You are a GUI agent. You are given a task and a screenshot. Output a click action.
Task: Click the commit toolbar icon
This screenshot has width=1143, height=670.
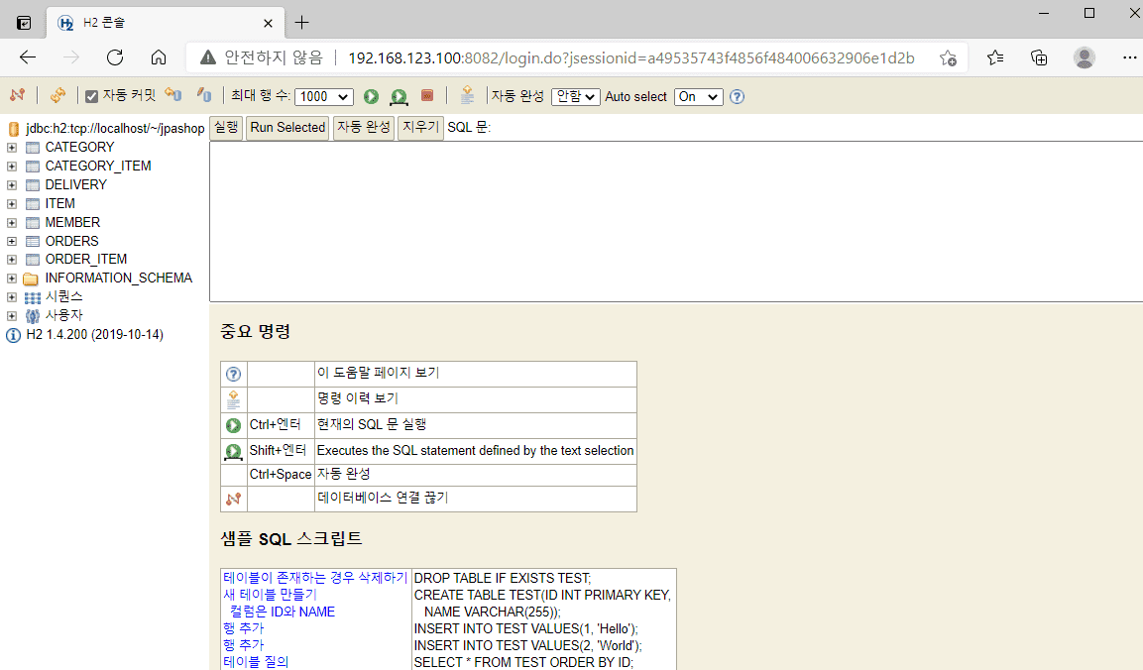pyautogui.click(x=204, y=95)
